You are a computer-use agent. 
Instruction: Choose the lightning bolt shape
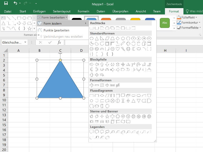point(123,49)
